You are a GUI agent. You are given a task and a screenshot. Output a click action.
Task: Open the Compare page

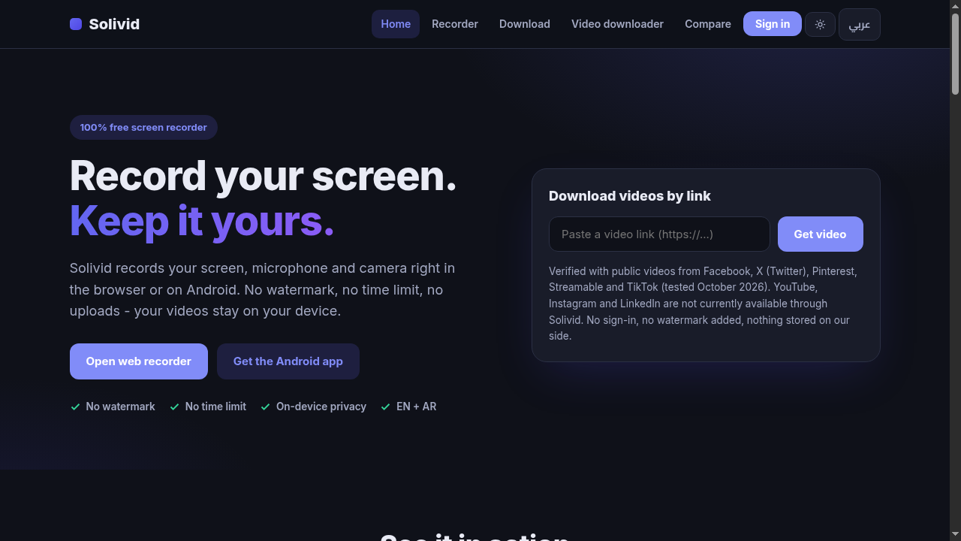click(x=708, y=24)
